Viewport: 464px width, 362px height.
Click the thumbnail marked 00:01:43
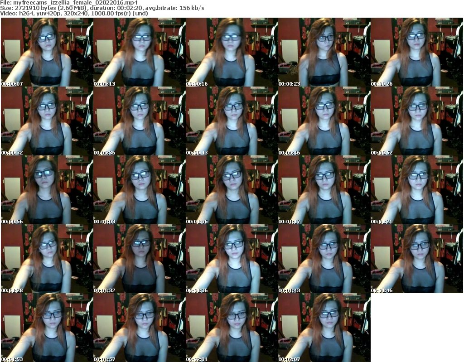[x=324, y=259]
